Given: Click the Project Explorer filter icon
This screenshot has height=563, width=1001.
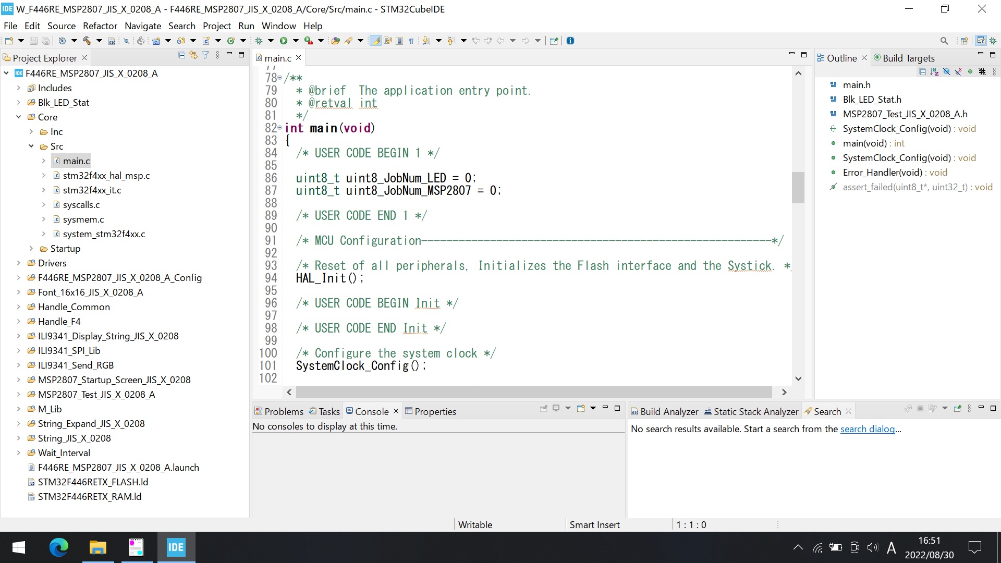Looking at the screenshot, I should click(x=205, y=55).
